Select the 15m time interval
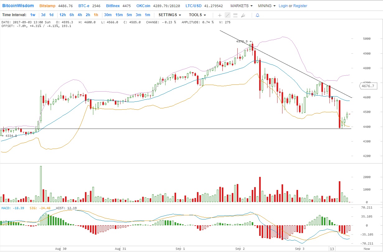Image resolution: width=383 pixels, height=252 pixels. coord(119,15)
